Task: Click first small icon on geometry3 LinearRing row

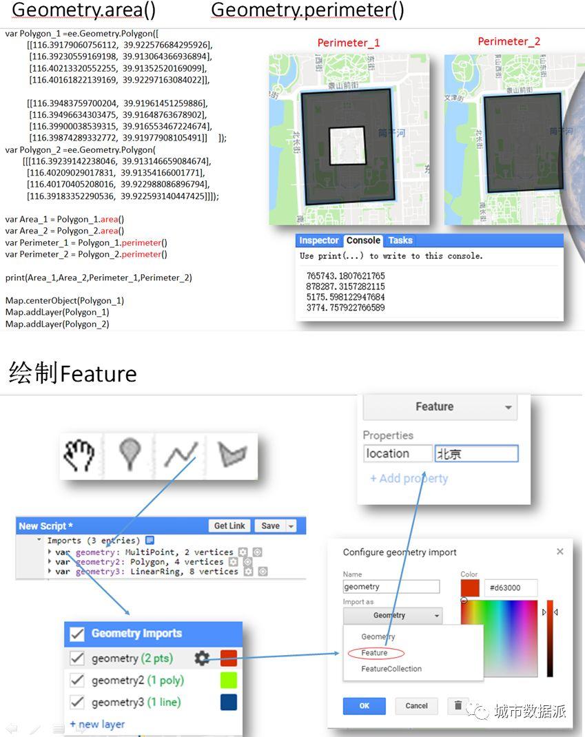Action: [x=248, y=572]
